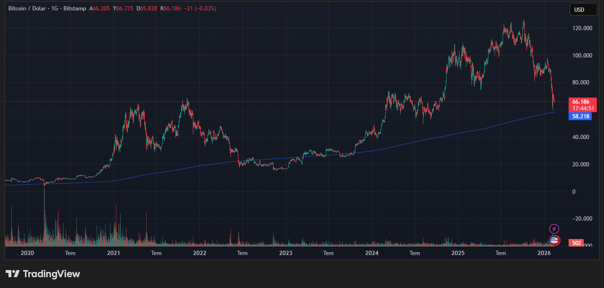This screenshot has width=604, height=288.
Task: Click the blue 58.218 moving average label
Action: (x=581, y=116)
